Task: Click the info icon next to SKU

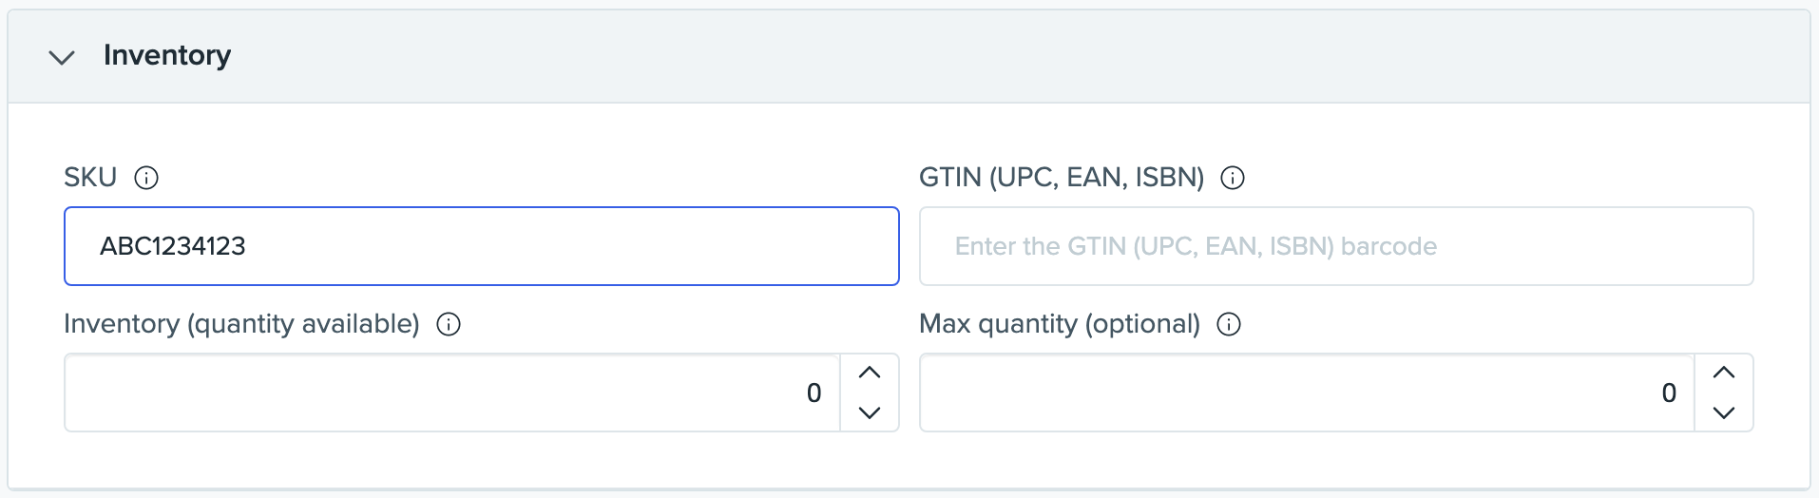Action: coord(146,178)
